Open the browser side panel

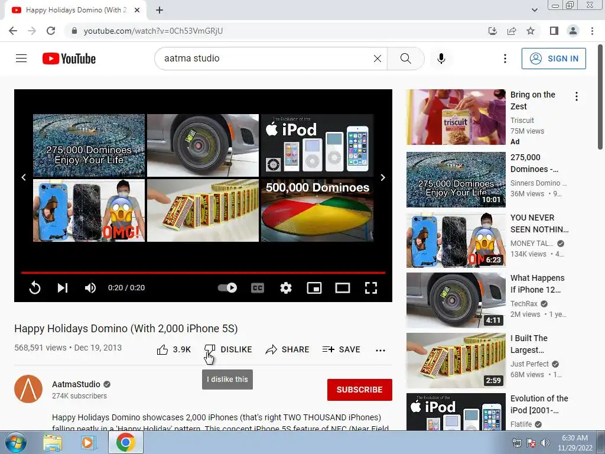click(x=554, y=31)
